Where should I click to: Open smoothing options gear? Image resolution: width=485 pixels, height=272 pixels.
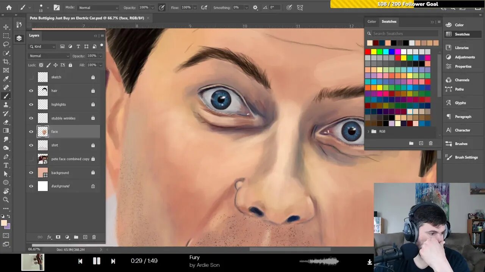tap(255, 7)
